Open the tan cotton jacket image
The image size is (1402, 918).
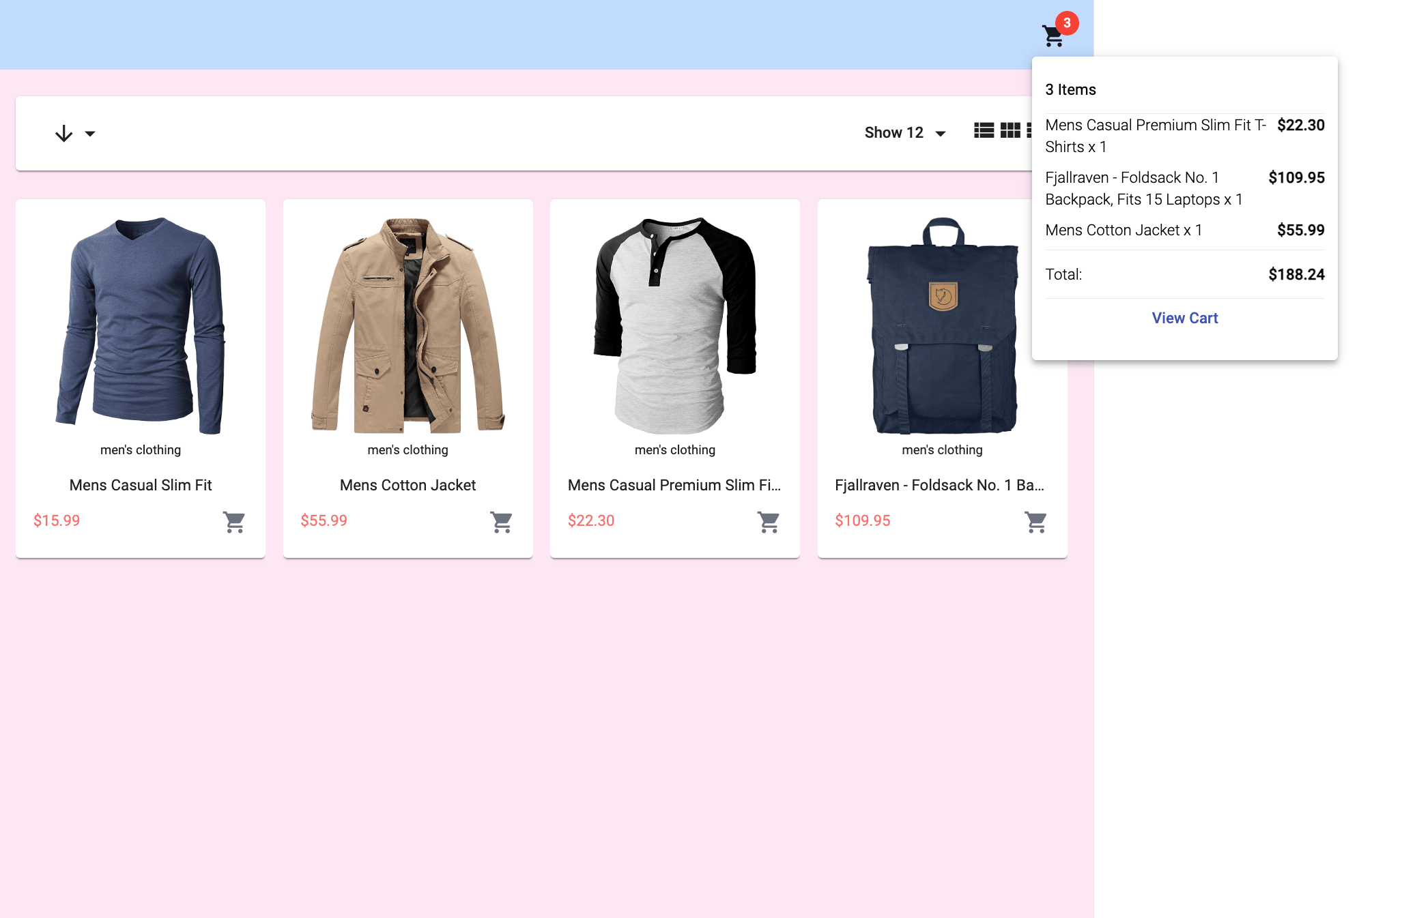coord(407,325)
